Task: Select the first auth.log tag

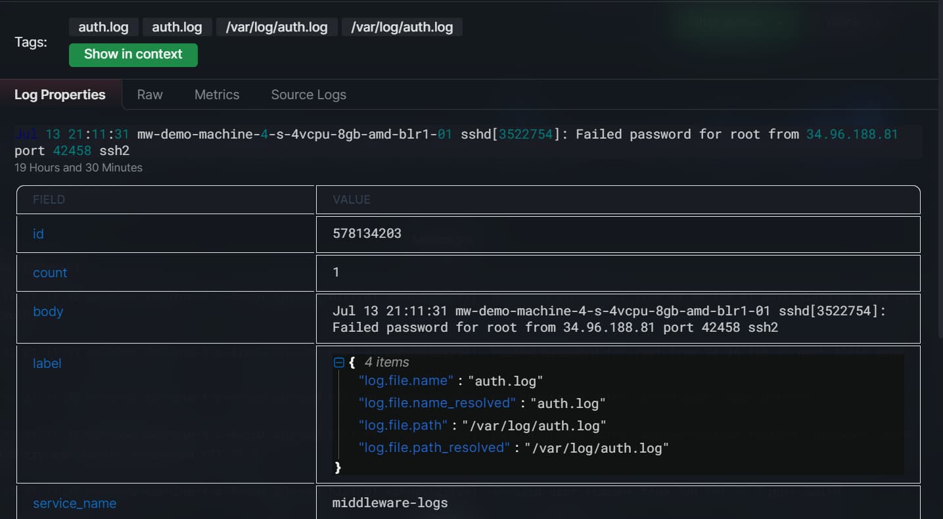Action: [103, 27]
